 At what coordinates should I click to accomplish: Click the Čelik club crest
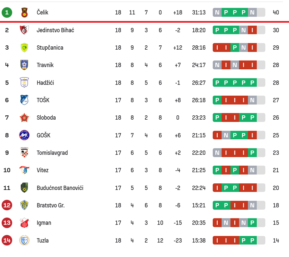pyautogui.click(x=24, y=12)
